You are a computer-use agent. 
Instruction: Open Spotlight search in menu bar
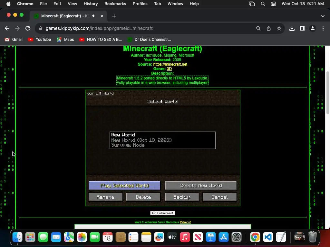(263, 4)
